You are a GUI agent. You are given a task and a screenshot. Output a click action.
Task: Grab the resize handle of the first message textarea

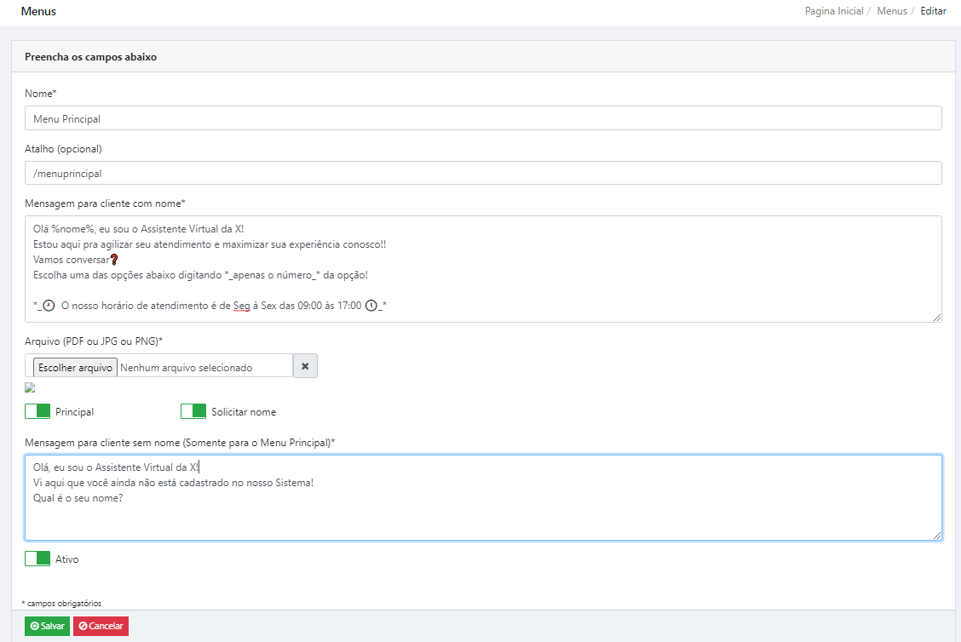pos(936,317)
